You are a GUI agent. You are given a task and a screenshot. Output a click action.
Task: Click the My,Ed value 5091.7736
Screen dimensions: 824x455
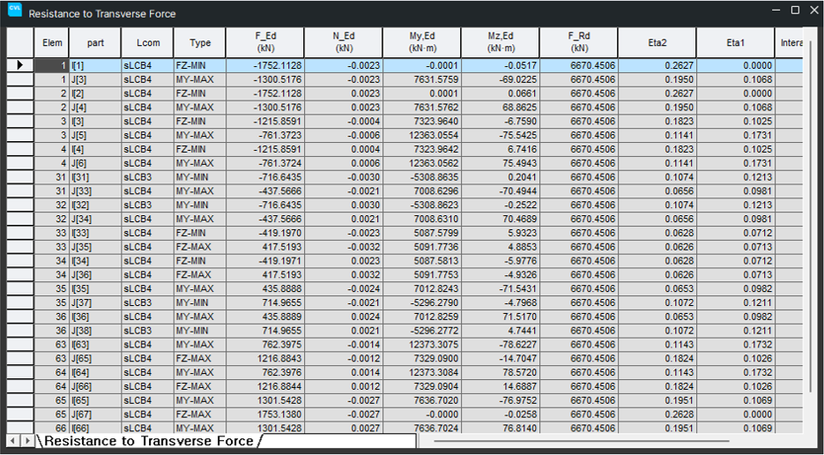[422, 247]
